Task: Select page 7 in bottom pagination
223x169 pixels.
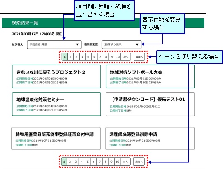Action: (x=100, y=162)
